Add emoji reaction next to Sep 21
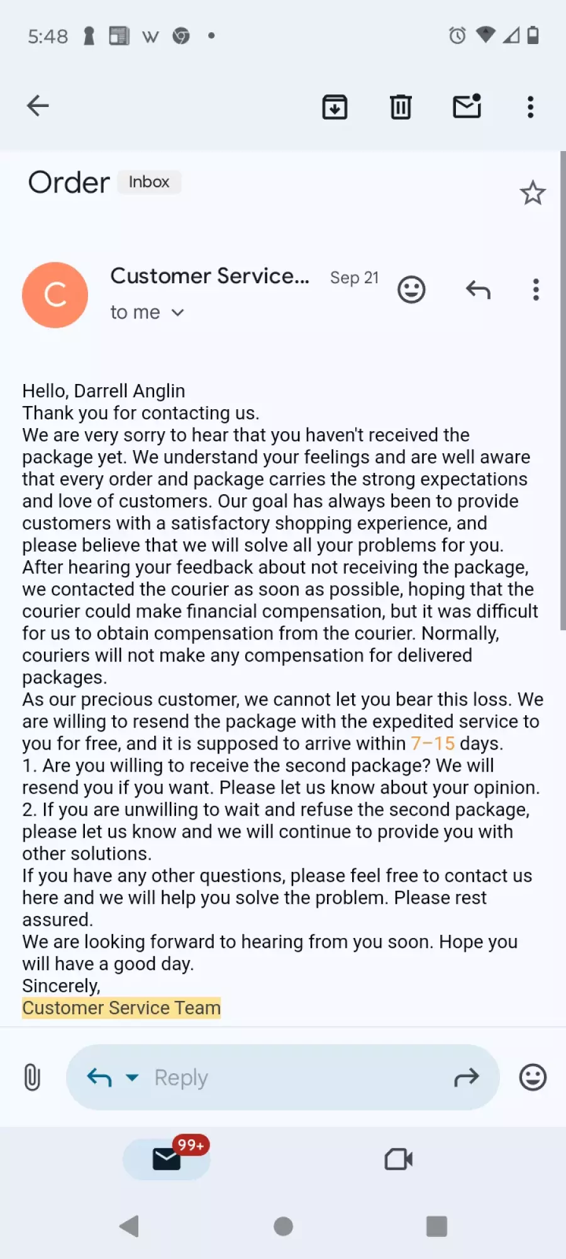Image resolution: width=566 pixels, height=1259 pixels. coord(411,290)
